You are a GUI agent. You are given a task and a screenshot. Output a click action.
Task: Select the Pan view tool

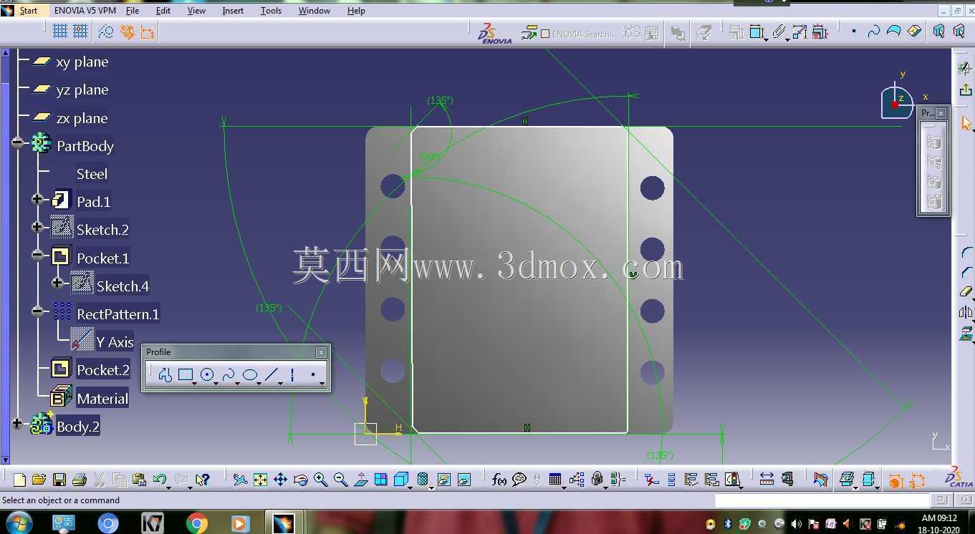[x=280, y=480]
